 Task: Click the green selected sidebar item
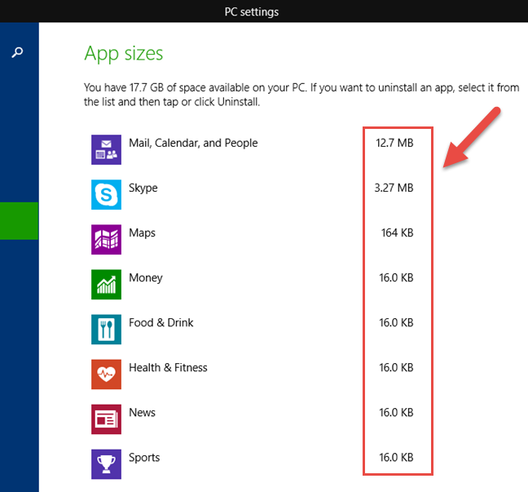tap(19, 221)
